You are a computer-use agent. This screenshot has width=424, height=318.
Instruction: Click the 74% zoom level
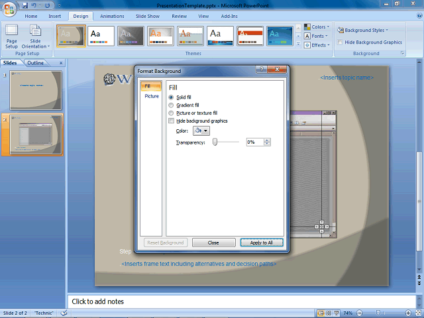click(348, 313)
